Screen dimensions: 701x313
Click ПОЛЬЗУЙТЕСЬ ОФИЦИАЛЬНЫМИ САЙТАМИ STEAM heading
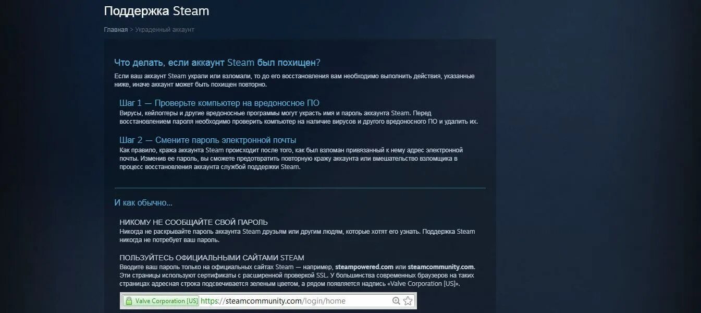(x=212, y=258)
